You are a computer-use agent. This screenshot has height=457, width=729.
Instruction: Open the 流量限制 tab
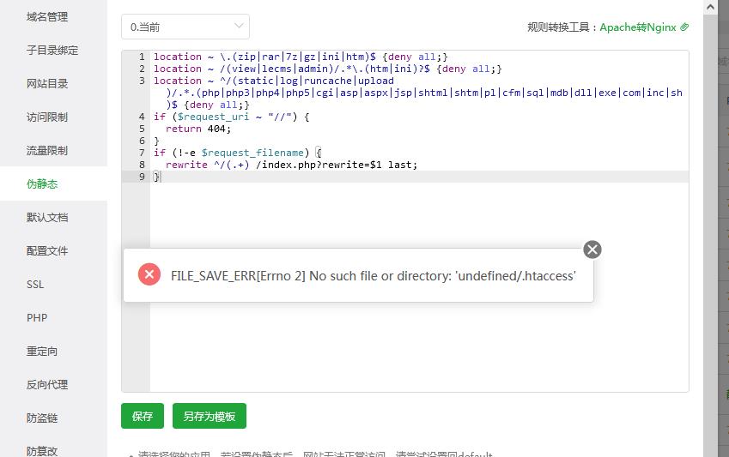pyautogui.click(x=47, y=151)
